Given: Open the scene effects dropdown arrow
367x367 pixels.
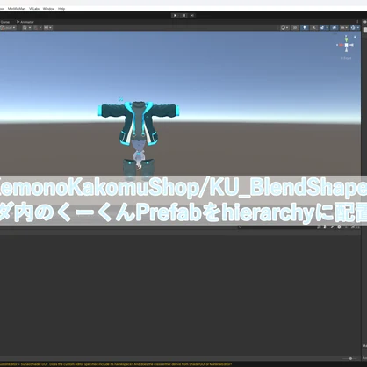Looking at the screenshot, I should 327,28.
